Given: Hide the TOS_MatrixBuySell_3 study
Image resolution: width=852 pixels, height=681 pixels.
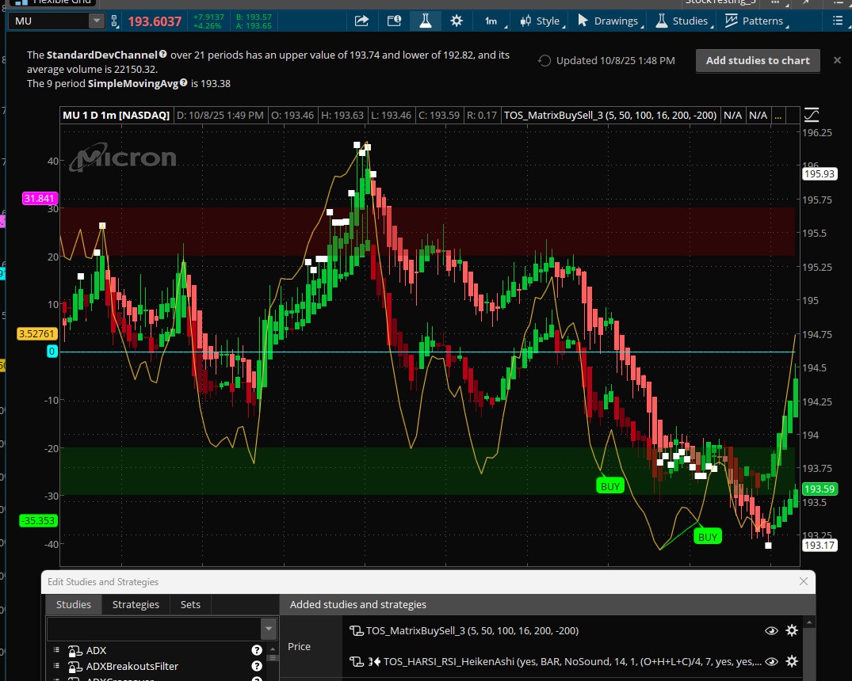Looking at the screenshot, I should 770,630.
